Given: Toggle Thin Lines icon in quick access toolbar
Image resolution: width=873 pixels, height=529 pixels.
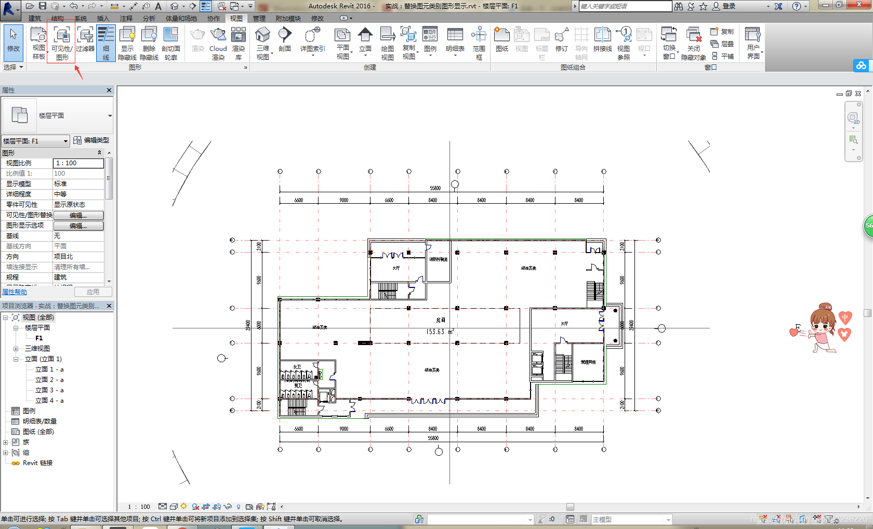Looking at the screenshot, I should pos(206,6).
